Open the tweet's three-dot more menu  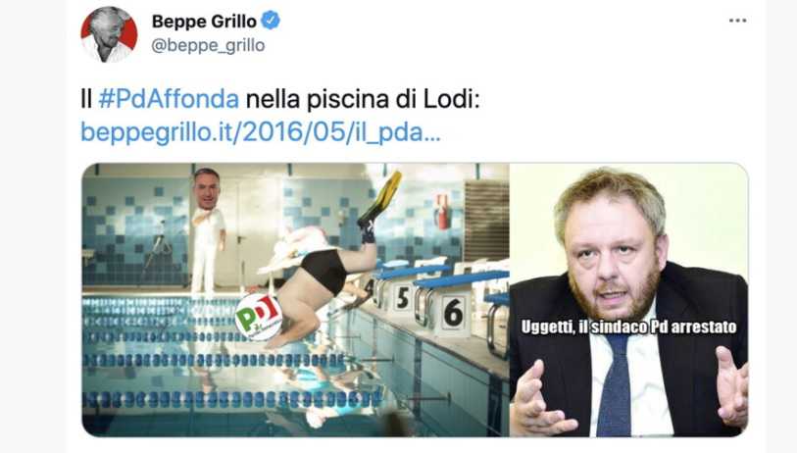[x=737, y=21]
